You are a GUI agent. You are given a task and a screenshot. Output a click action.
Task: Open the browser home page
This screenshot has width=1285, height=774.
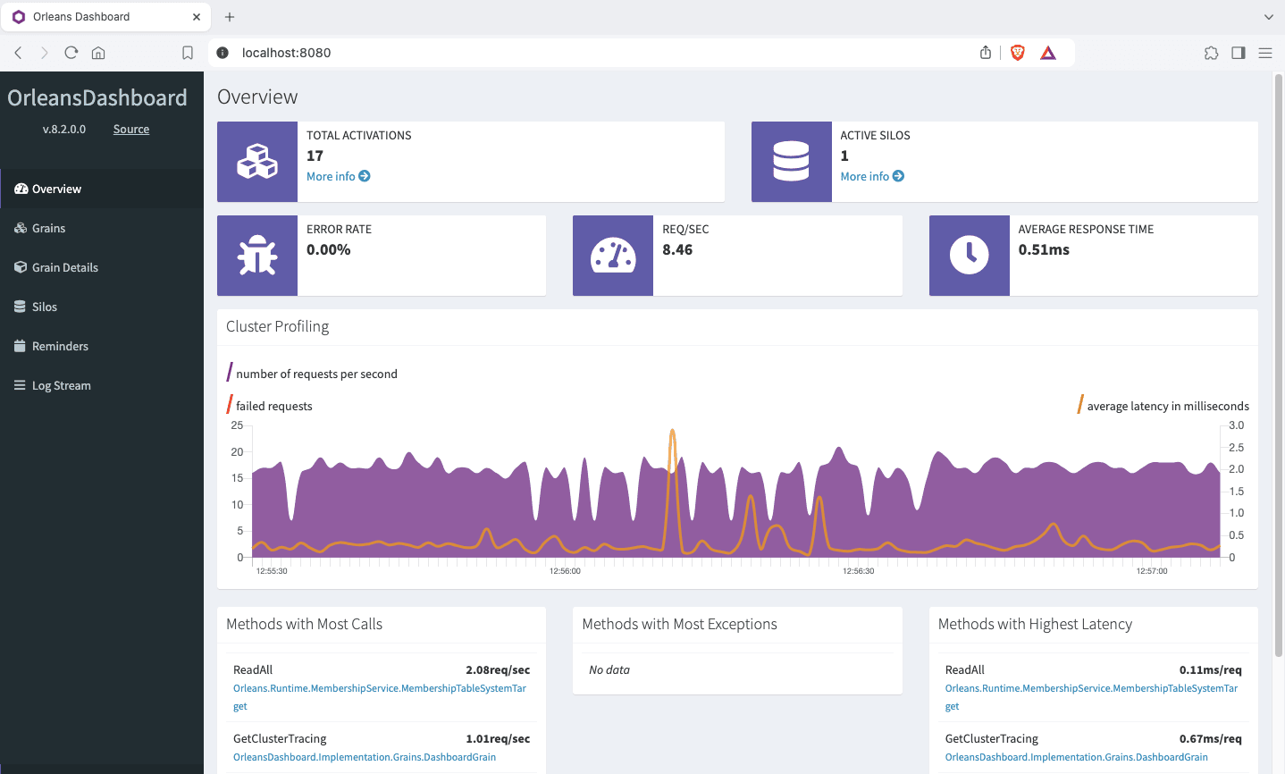(98, 53)
